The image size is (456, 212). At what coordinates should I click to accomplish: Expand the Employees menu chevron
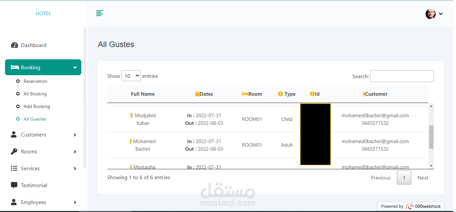[x=75, y=202]
